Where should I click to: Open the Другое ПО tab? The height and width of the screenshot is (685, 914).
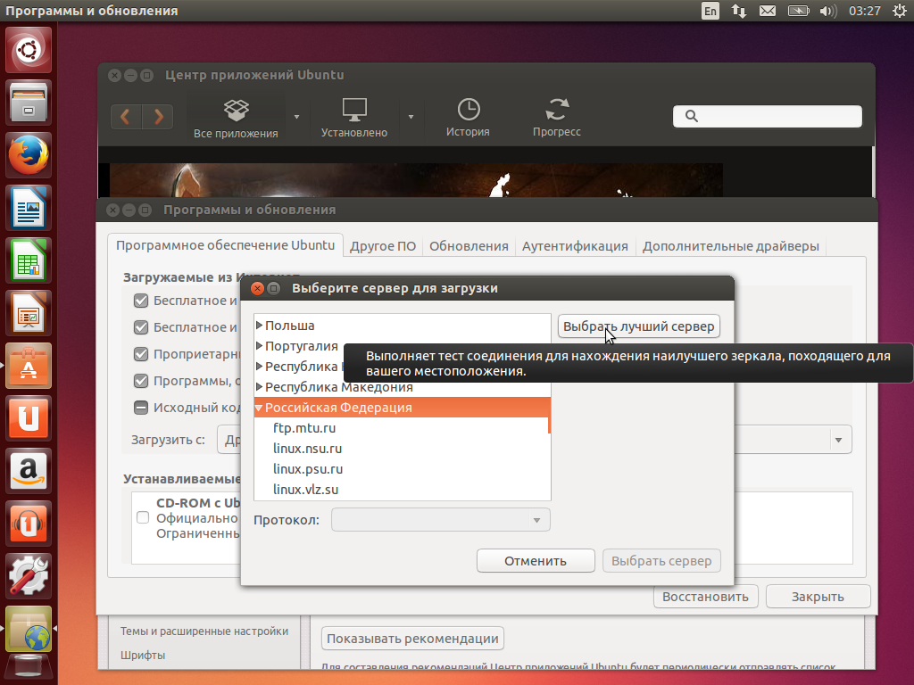point(382,246)
